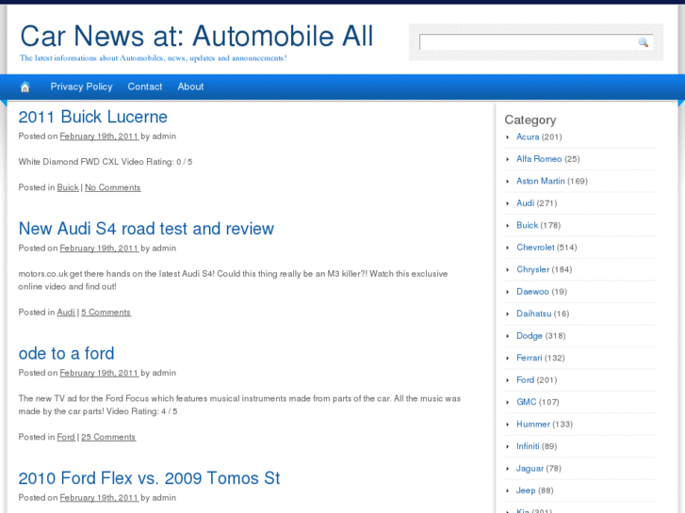Click the site tagline about latest informations
The image size is (685, 513).
click(153, 58)
